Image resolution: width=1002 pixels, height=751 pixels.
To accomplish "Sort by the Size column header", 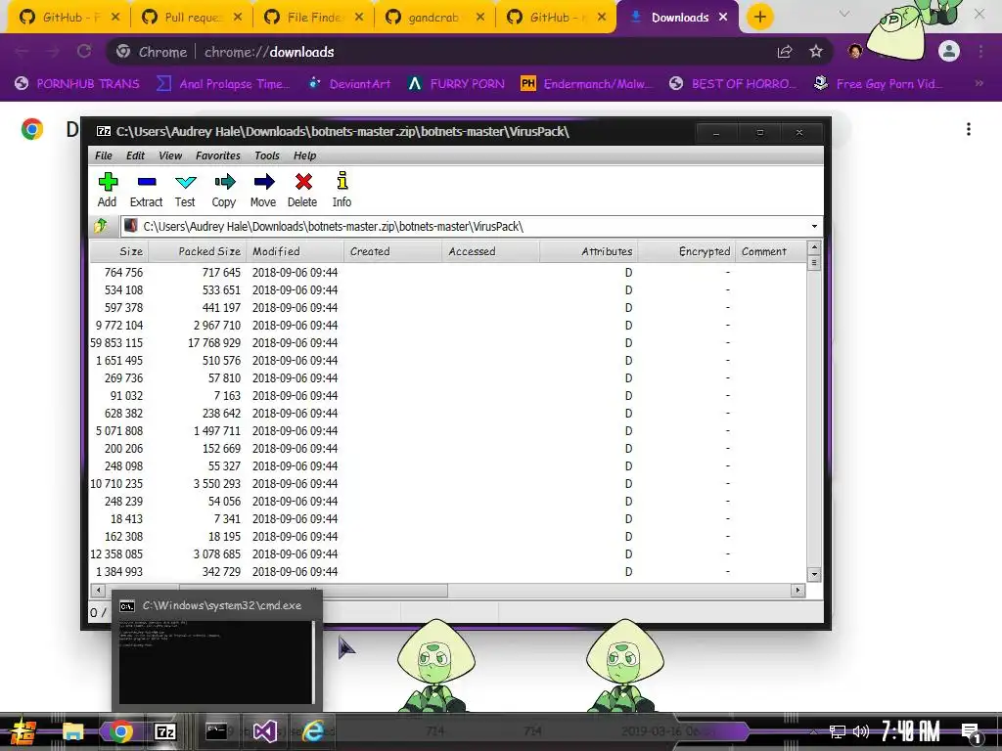I will pos(119,251).
